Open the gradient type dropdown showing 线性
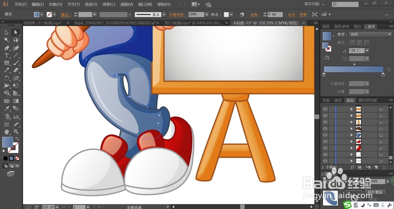 (370, 34)
